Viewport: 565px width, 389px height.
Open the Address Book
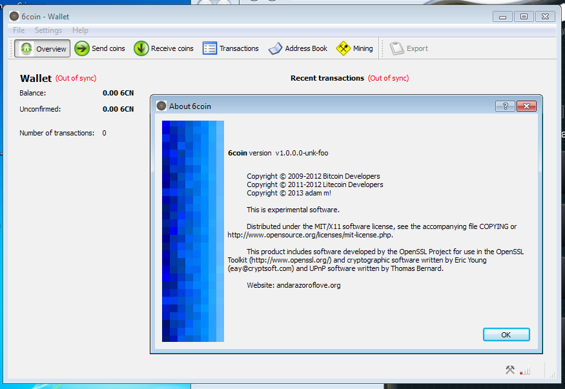[298, 48]
